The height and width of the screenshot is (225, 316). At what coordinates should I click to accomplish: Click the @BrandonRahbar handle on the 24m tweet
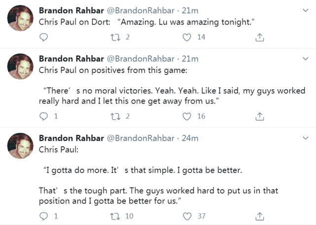coord(140,138)
